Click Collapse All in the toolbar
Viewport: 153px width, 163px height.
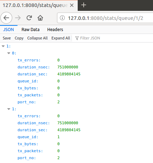(x=37, y=38)
